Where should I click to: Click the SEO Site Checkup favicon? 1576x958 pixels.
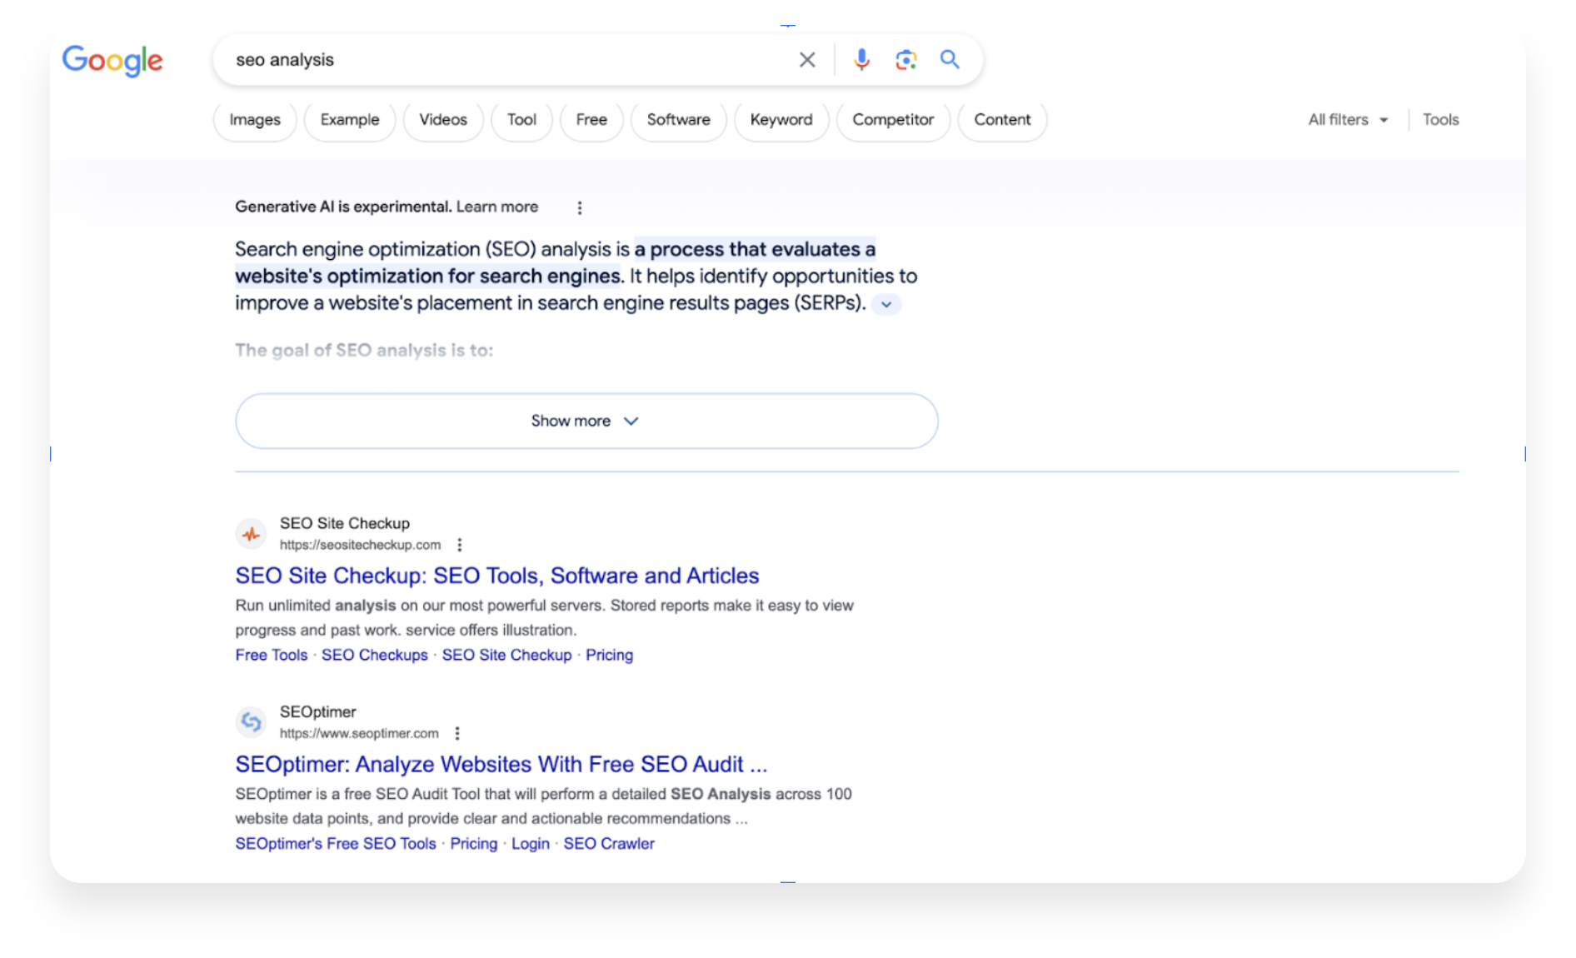pyautogui.click(x=251, y=534)
